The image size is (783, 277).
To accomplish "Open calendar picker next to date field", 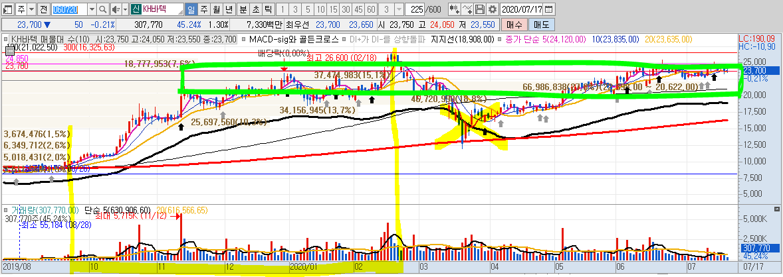I will (x=549, y=9).
